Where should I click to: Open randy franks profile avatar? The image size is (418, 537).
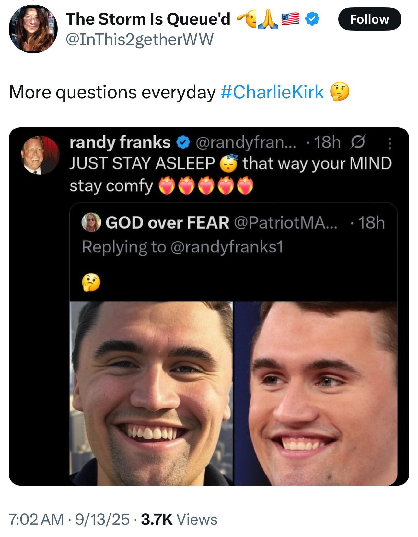click(x=40, y=155)
